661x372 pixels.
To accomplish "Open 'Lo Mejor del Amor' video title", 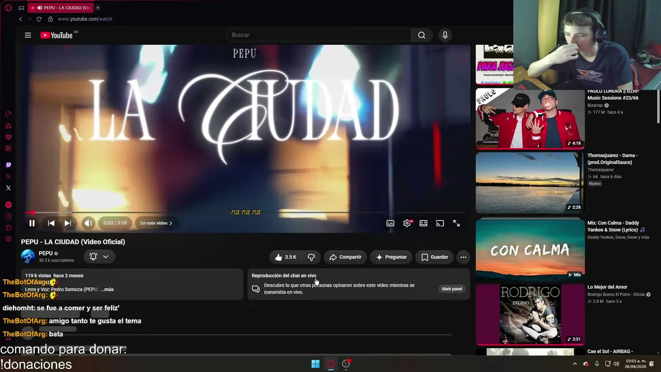I will (x=607, y=287).
